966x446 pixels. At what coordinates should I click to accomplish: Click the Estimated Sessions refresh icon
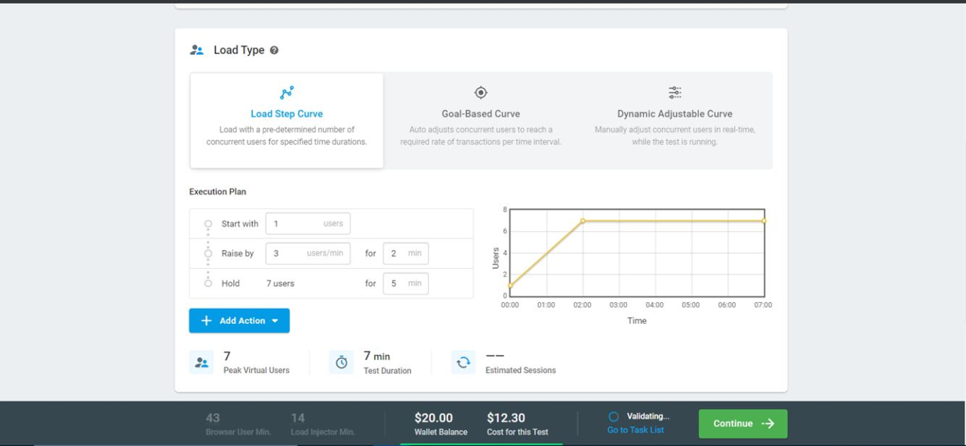(x=463, y=362)
